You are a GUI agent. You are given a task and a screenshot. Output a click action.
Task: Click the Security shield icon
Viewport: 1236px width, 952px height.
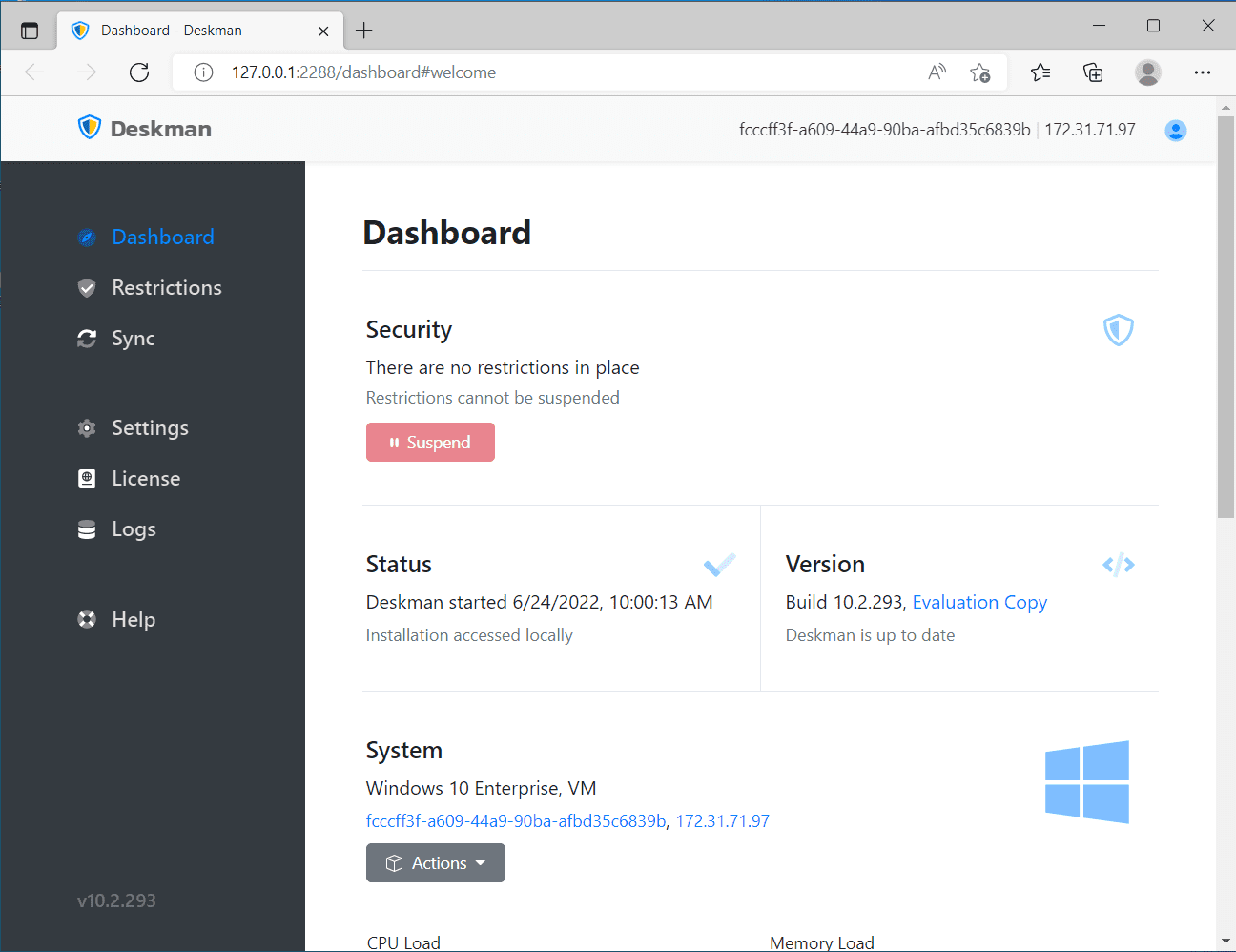[x=1118, y=330]
